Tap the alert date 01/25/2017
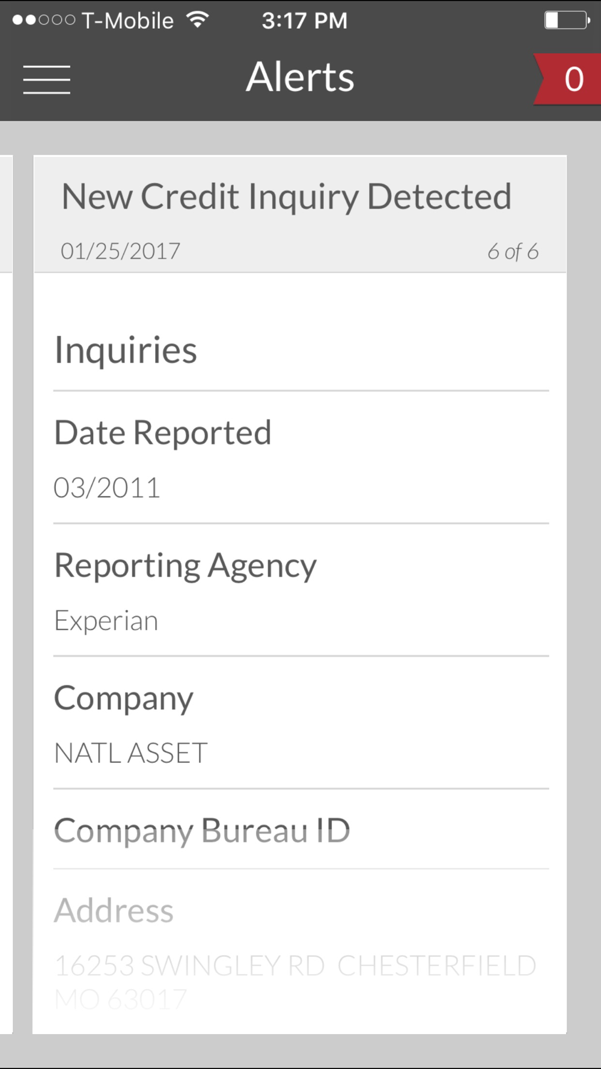Viewport: 601px width, 1069px height. (x=120, y=251)
